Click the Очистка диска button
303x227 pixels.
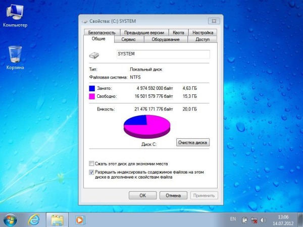point(192,143)
